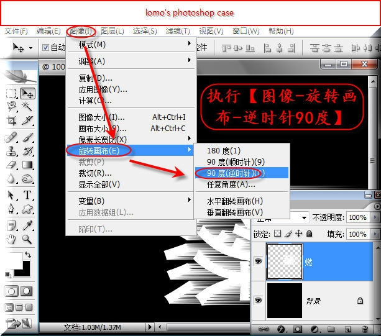The width and height of the screenshot is (381, 336).
Task: Select the History Brush tool
Action: (28, 152)
